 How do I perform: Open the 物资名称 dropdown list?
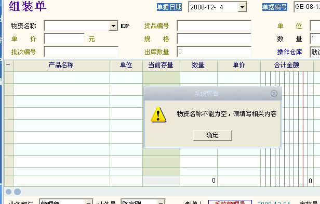coord(113,25)
